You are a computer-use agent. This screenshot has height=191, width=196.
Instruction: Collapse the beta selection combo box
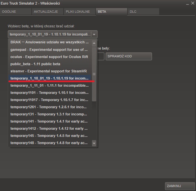point(53,34)
